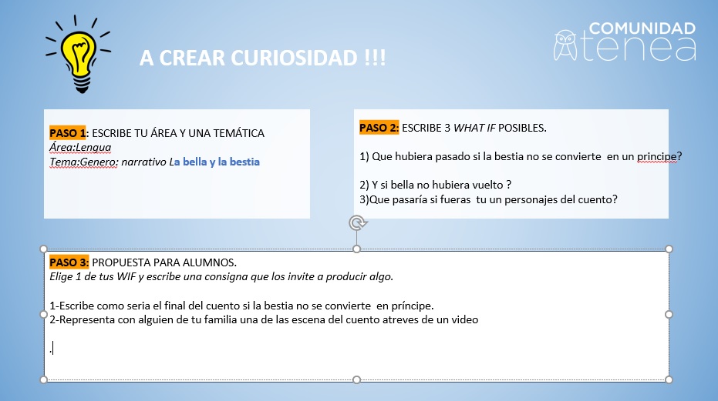Click the line "2-Representa con alguien de tu familia..."

(x=264, y=319)
